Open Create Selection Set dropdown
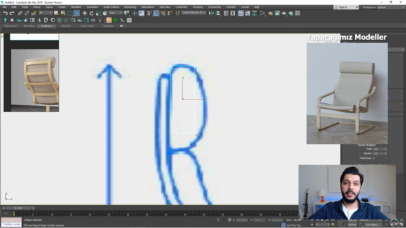Image resolution: width=406 pixels, height=228 pixels. click(x=193, y=13)
